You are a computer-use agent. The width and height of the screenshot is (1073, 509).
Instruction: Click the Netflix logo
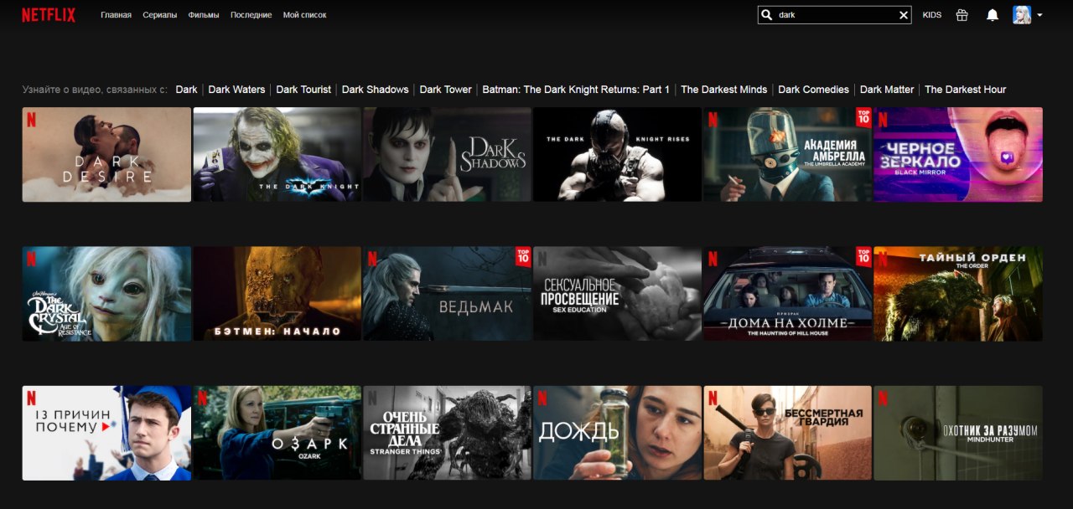pyautogui.click(x=49, y=15)
